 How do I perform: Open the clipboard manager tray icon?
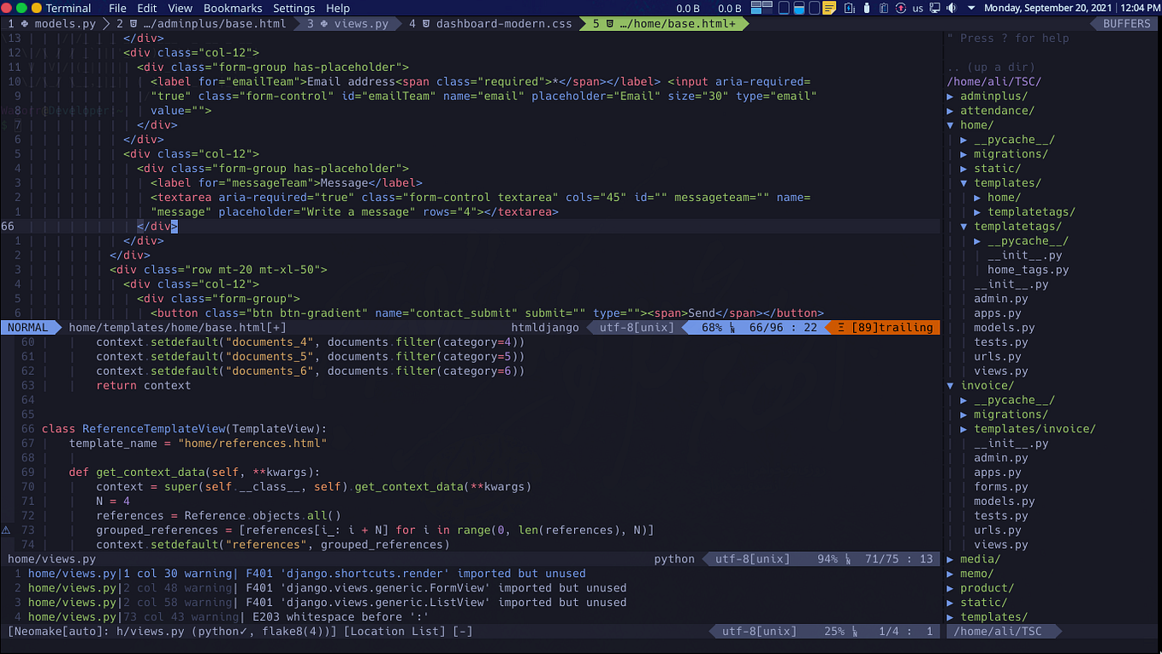click(884, 8)
